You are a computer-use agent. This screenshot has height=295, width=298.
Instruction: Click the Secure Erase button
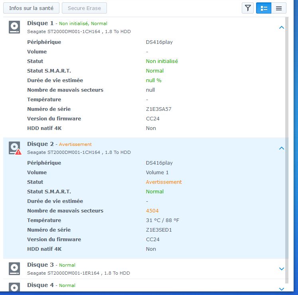pyautogui.click(x=85, y=8)
